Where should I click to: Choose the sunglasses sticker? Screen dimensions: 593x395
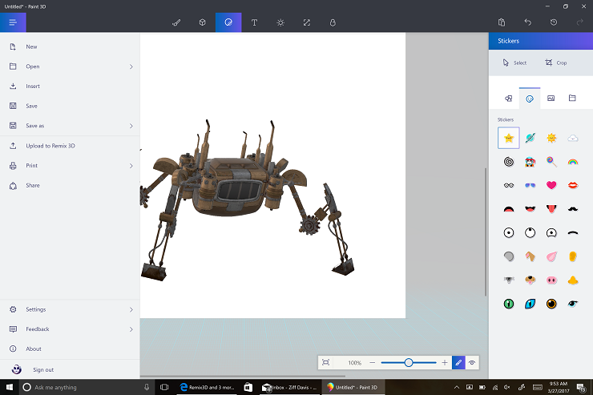[530, 185]
